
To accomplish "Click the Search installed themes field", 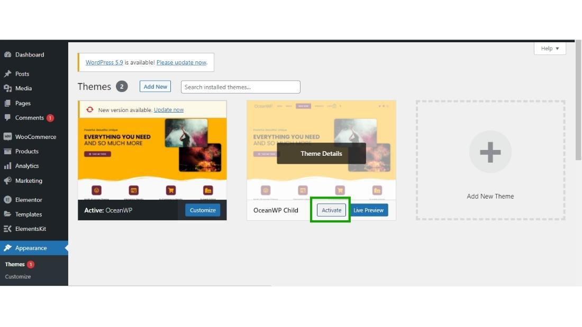I will (241, 87).
